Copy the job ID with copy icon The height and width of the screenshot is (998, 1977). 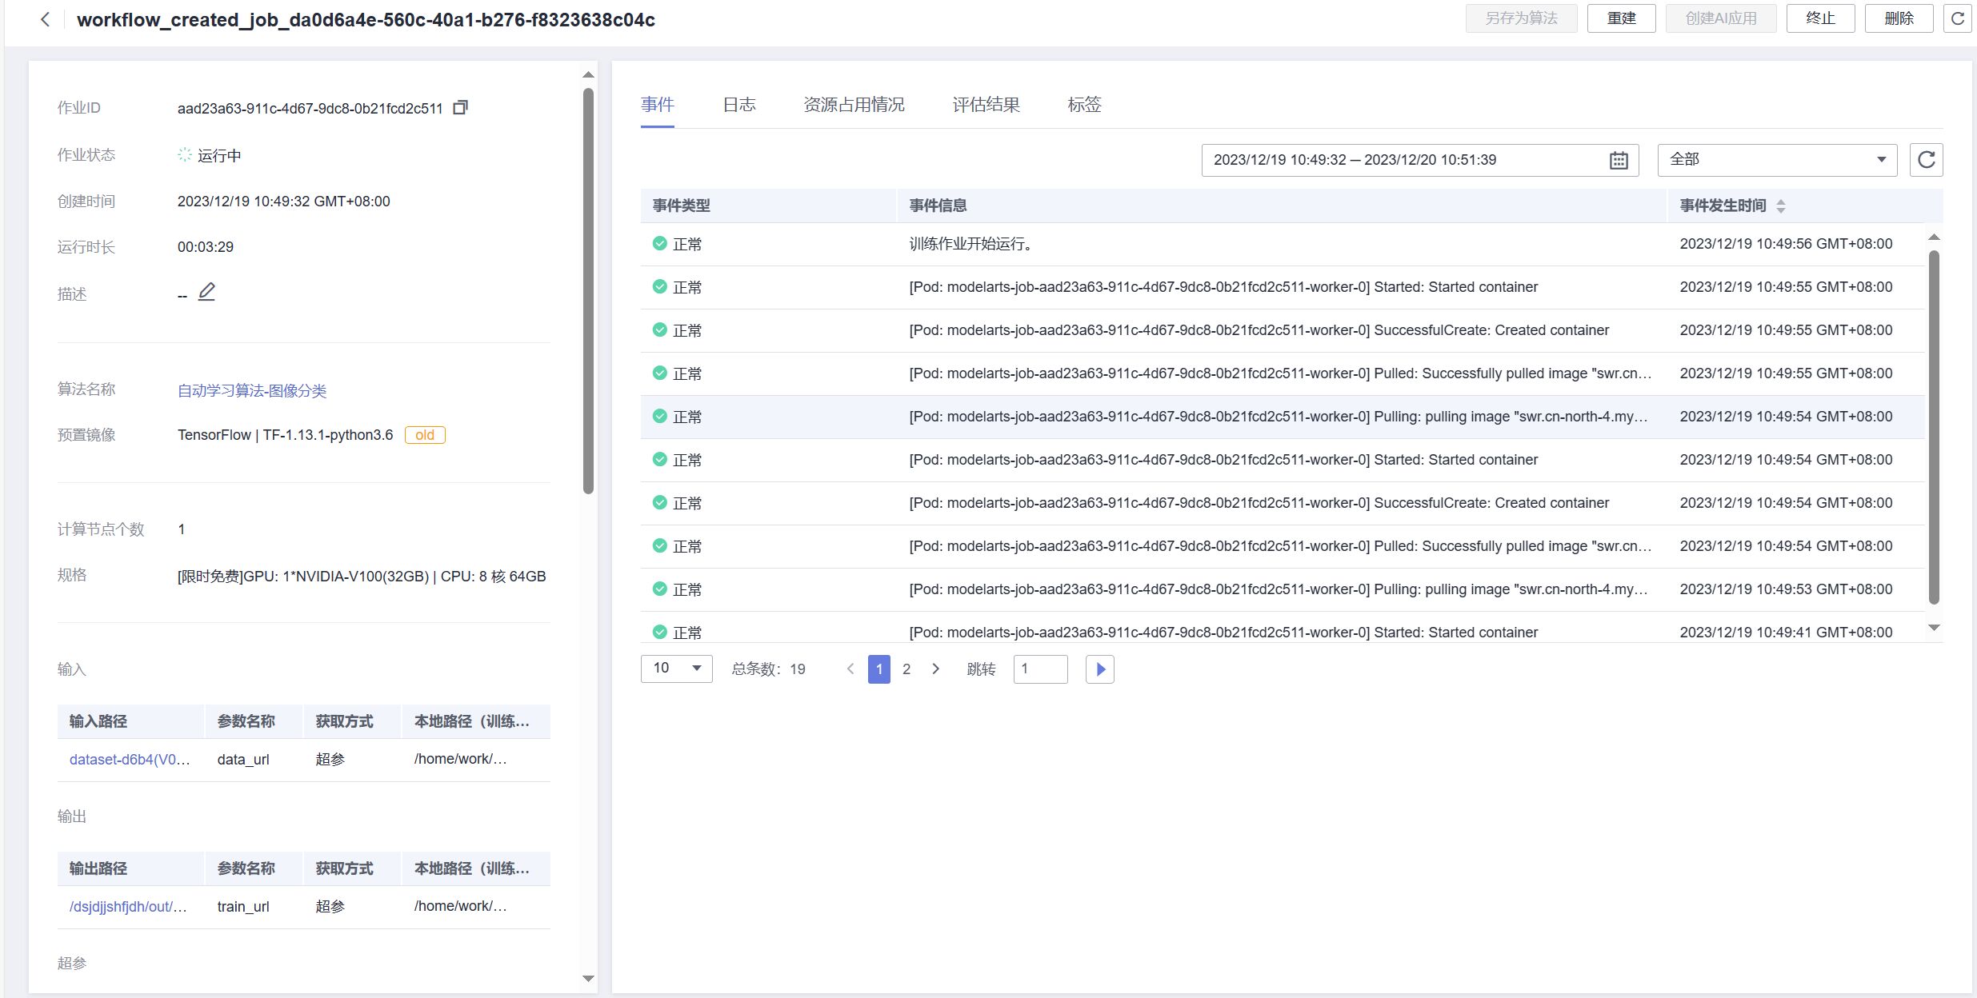click(460, 107)
